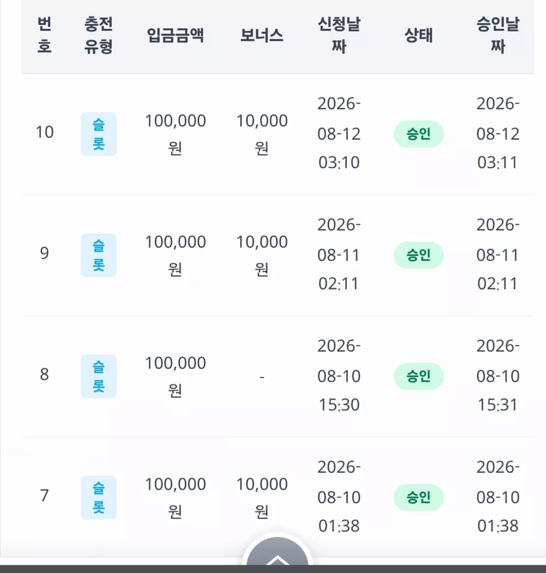Click the 승인 status badge in row 7
The image size is (546, 573).
pyautogui.click(x=419, y=497)
